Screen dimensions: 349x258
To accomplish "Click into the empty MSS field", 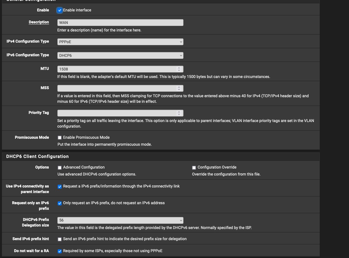I will tap(117, 88).
